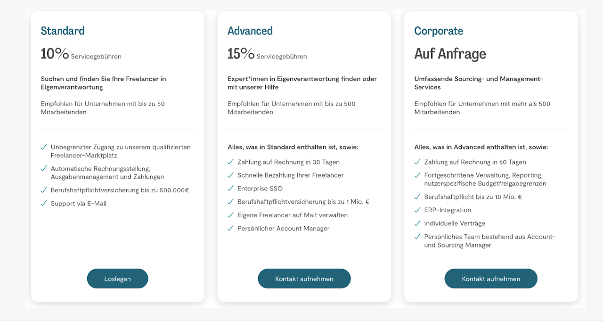603x321 pixels.
Task: Click checkmark beside Eigene Freelancer auf Malt verwalten
Action: [230, 215]
